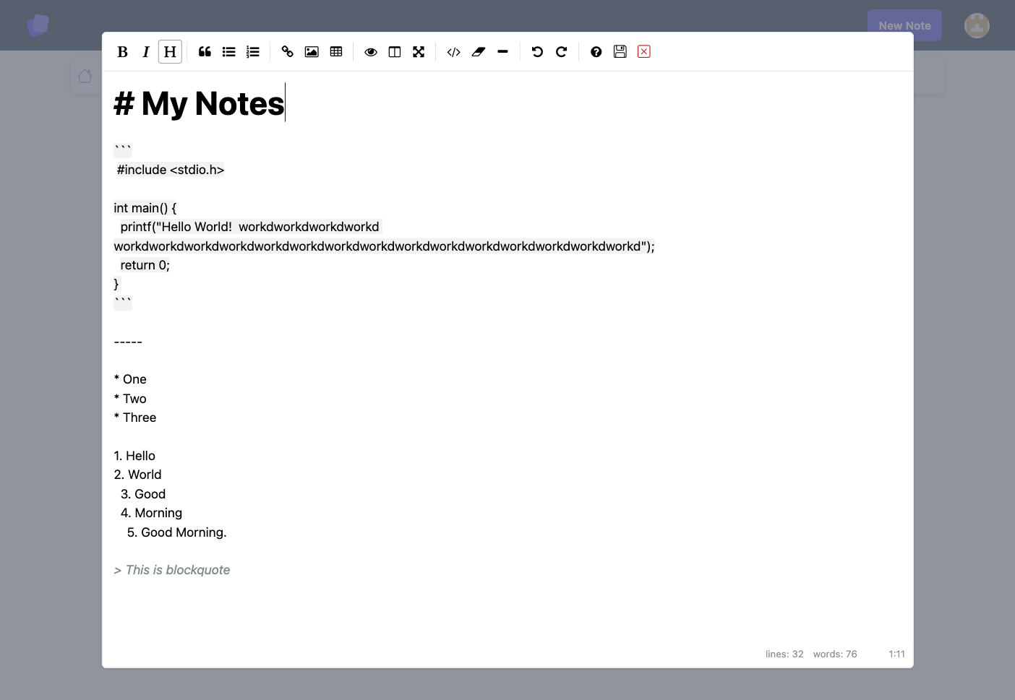Insert an image
Screen dimensions: 1015x700
[312, 52]
